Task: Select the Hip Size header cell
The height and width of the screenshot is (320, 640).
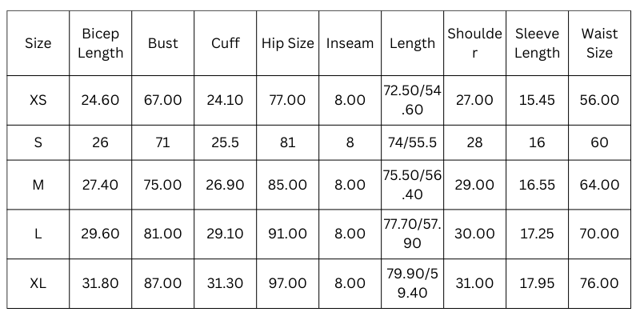Action: [288, 43]
